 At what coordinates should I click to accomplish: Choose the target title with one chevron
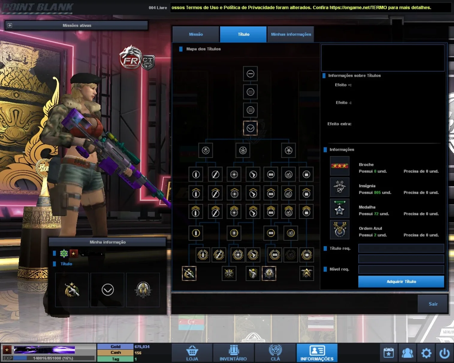coord(234,193)
